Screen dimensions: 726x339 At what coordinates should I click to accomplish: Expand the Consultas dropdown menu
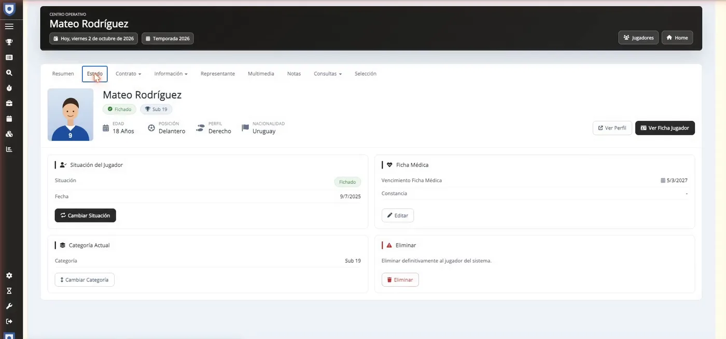pos(328,74)
